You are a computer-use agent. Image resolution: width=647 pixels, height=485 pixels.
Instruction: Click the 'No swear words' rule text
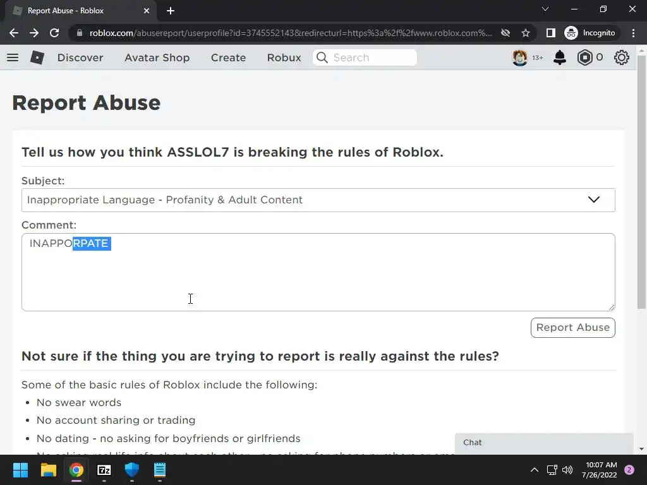pos(79,402)
